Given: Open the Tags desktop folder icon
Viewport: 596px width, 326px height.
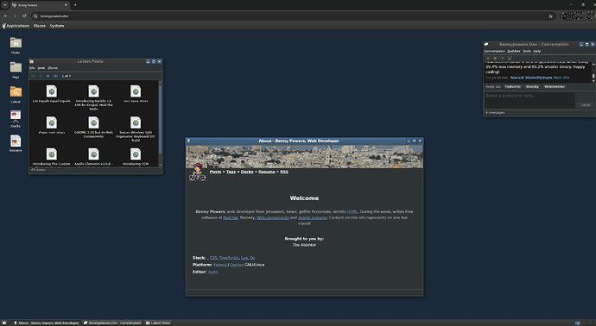Looking at the screenshot, I should coord(16,67).
